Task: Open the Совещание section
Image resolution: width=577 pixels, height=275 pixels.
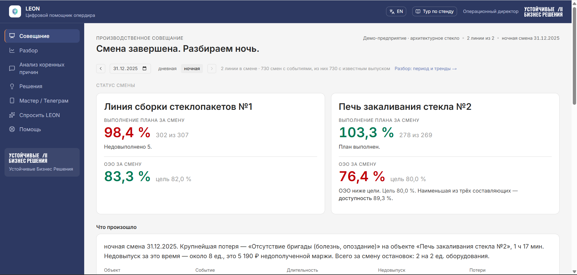Action: 42,36
